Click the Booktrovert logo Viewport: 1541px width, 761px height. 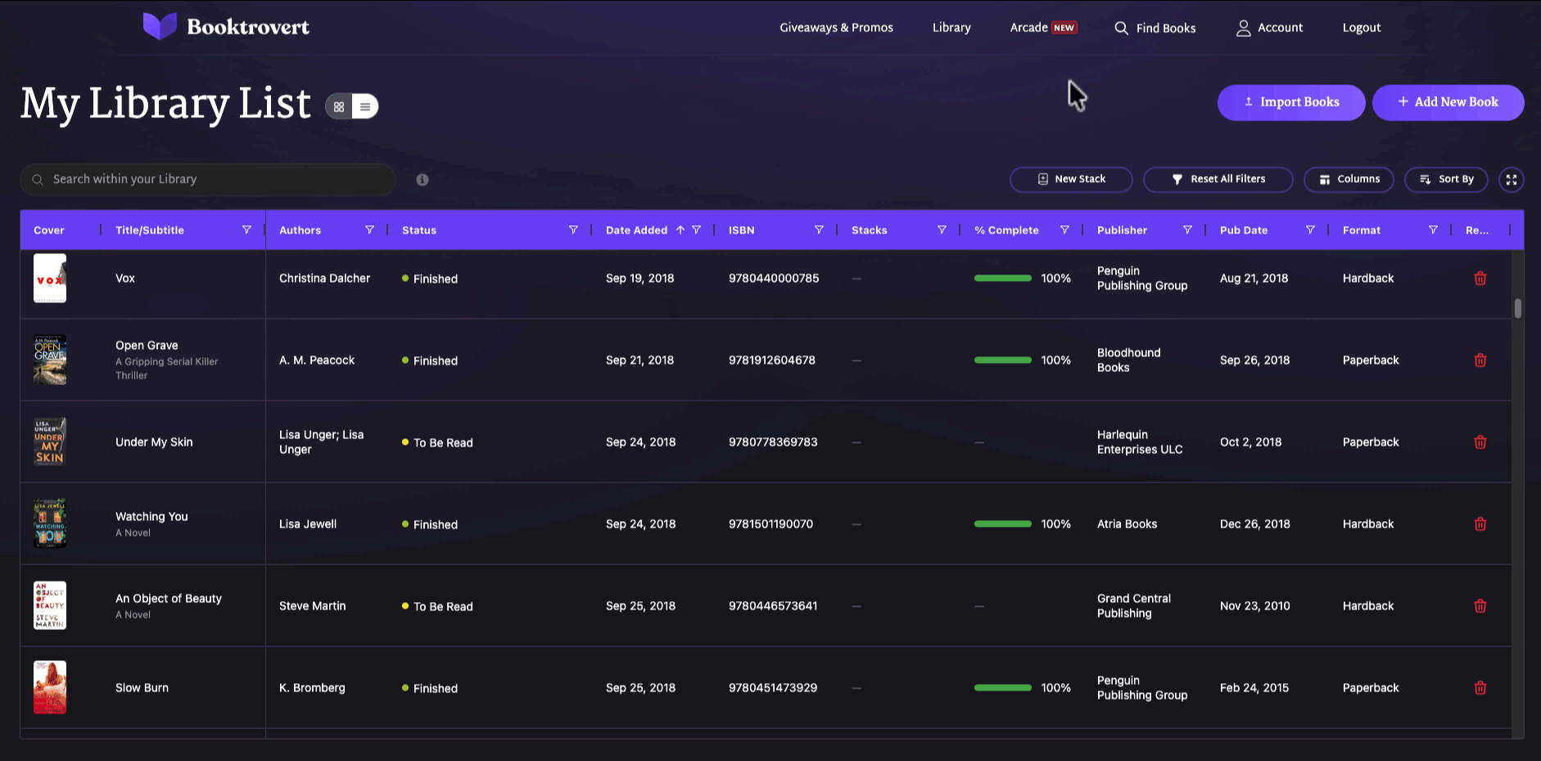226,27
